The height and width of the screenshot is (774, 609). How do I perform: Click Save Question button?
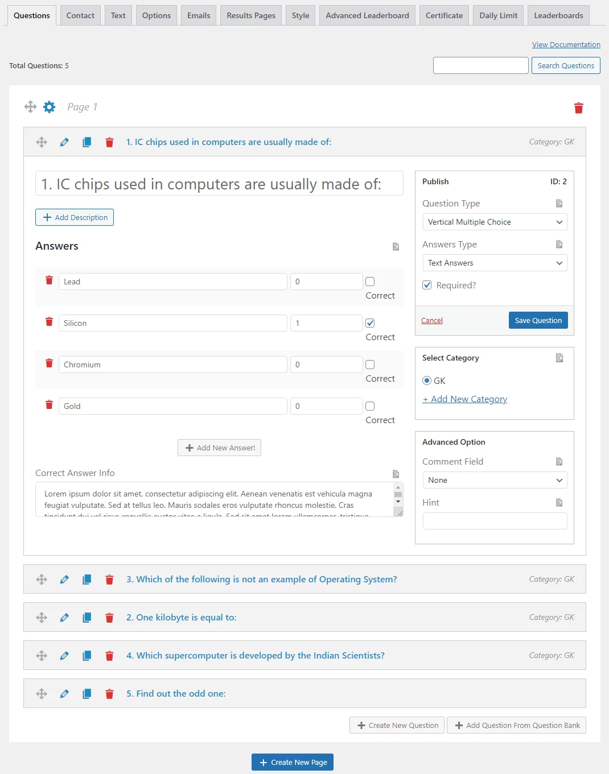pos(538,320)
